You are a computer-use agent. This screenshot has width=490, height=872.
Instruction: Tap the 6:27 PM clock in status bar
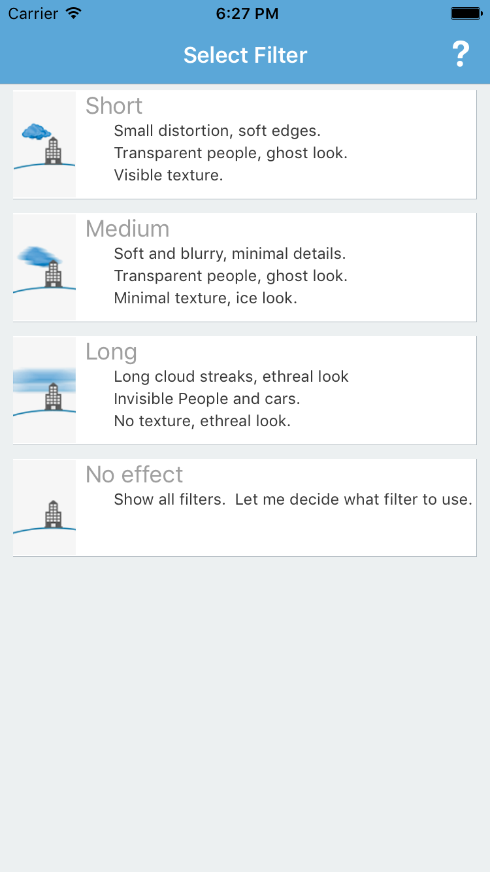pyautogui.click(x=247, y=13)
